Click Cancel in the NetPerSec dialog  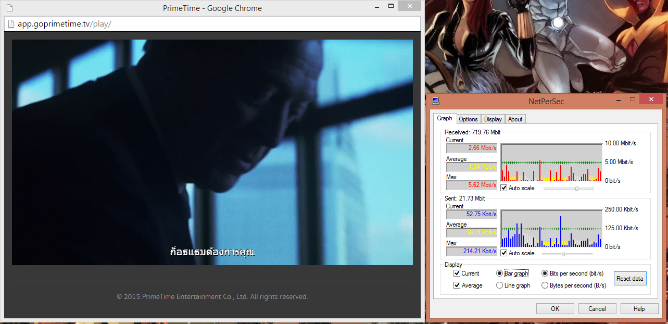click(x=597, y=309)
